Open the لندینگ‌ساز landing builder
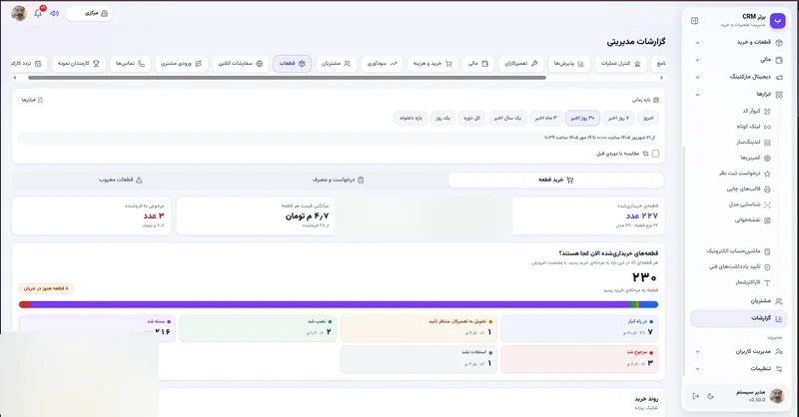Viewport: 799px width, 417px height. click(x=753, y=142)
